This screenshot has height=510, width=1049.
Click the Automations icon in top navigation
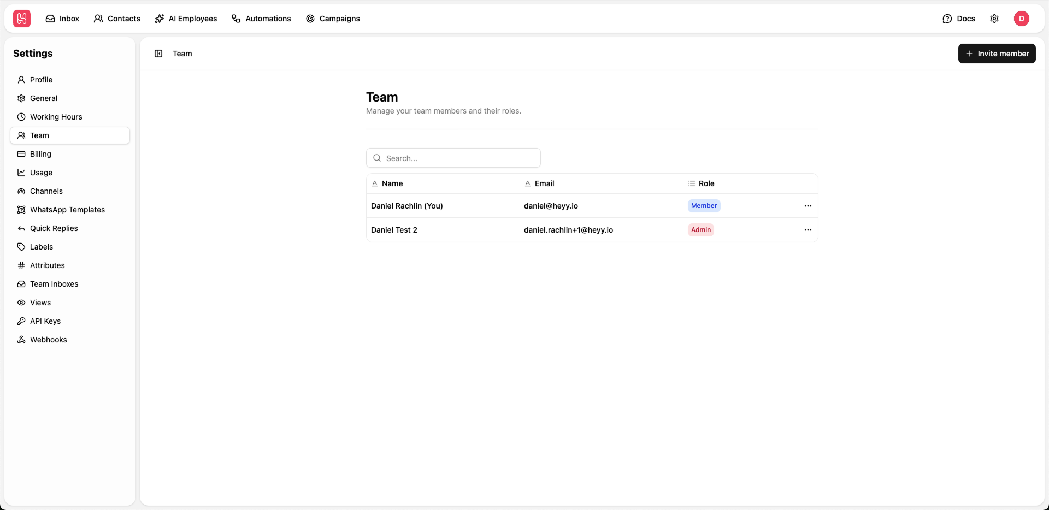pyautogui.click(x=237, y=18)
